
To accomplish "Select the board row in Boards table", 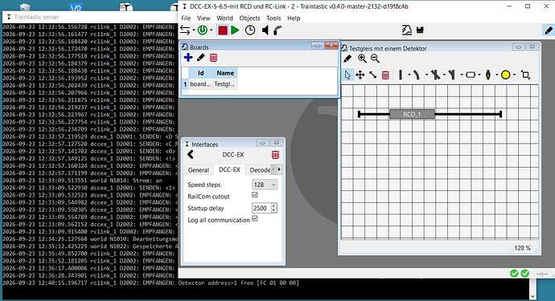I will 210,84.
